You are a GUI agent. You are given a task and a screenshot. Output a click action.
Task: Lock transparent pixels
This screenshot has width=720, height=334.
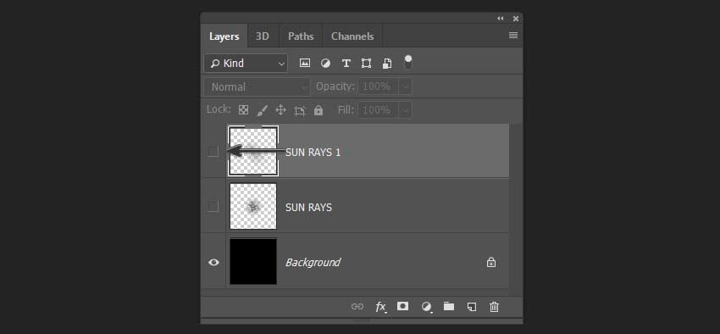(244, 110)
